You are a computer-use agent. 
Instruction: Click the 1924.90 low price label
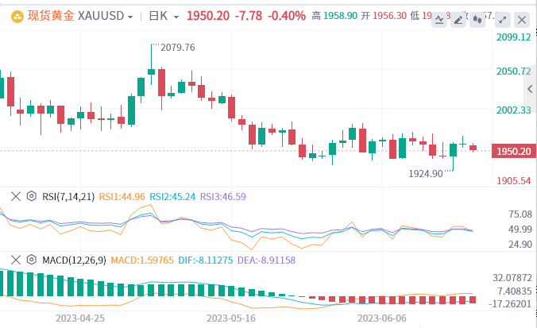[426, 173]
